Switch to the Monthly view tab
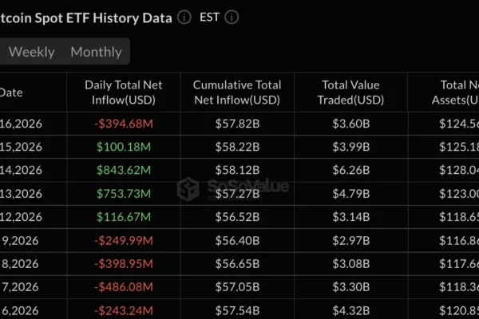Viewport: 479px width, 319px height. click(x=96, y=52)
